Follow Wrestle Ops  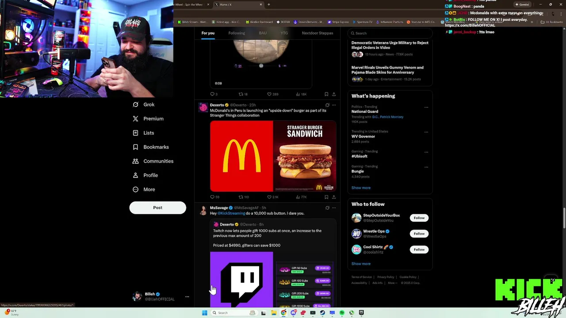[x=419, y=234]
